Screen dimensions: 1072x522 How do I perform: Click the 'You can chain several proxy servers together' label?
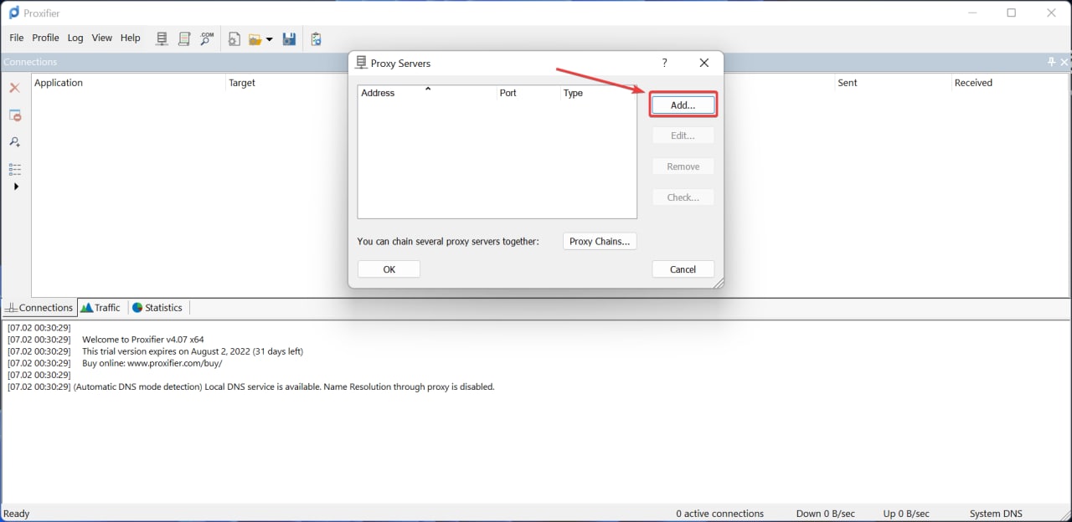448,242
